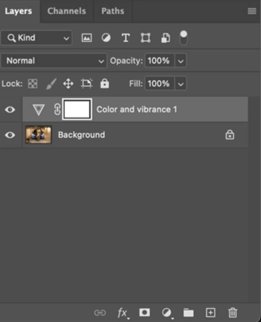Screen dimensions: 261x322
Task: Click the trash icon to delete layer
Action: click(232, 313)
